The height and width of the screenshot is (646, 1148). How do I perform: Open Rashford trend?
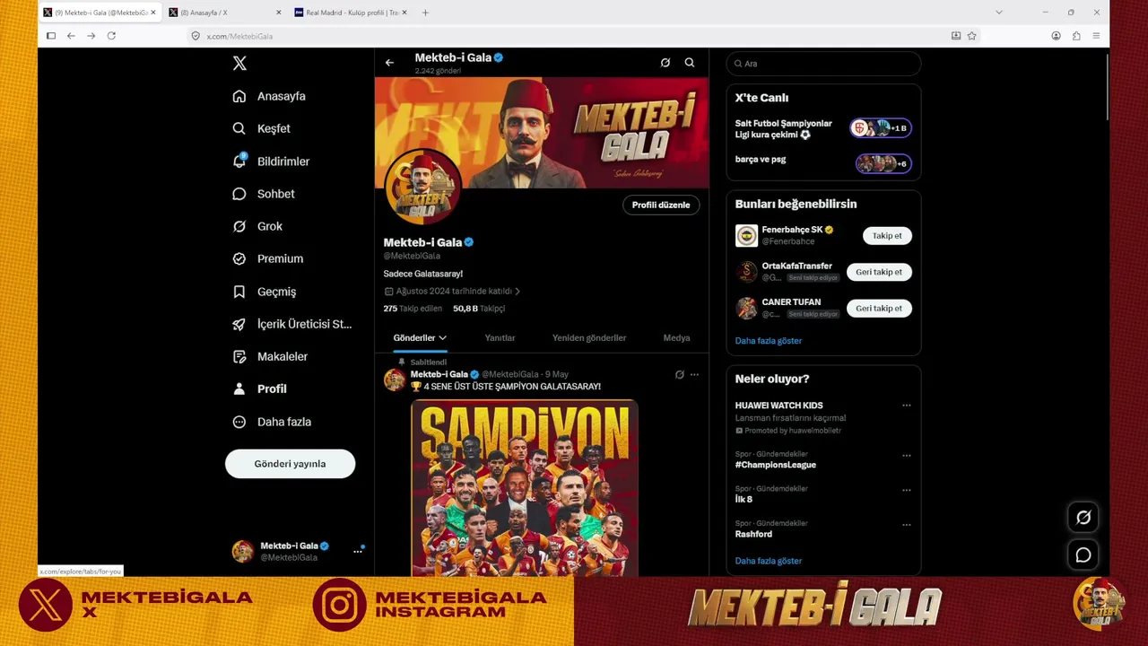[753, 535]
